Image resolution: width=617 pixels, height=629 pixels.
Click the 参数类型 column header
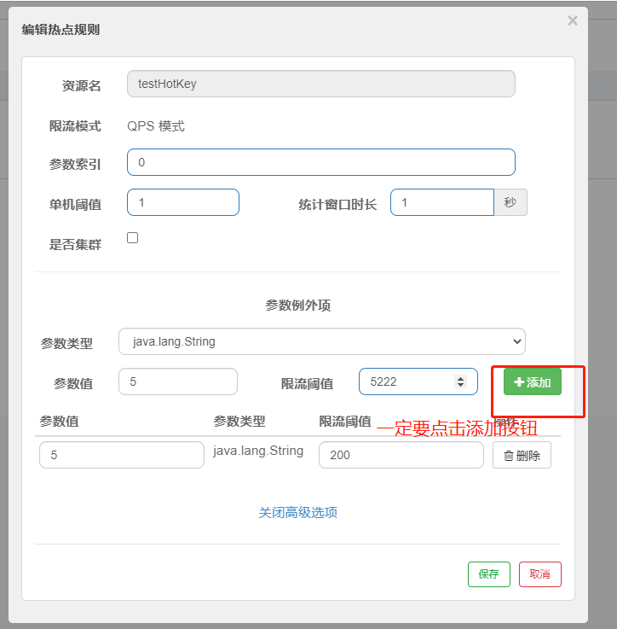[x=239, y=422]
